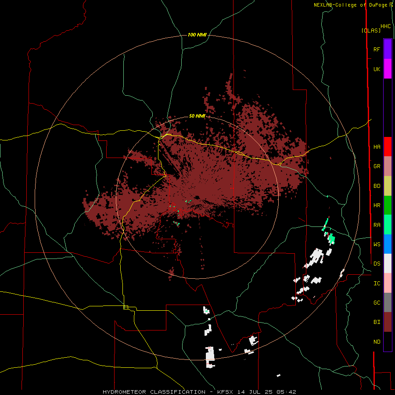Screen dimensions: 395x395
Task: Click the HHC product label
Action: (385, 26)
